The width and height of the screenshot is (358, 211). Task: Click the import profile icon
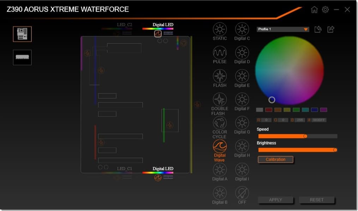pos(318,29)
